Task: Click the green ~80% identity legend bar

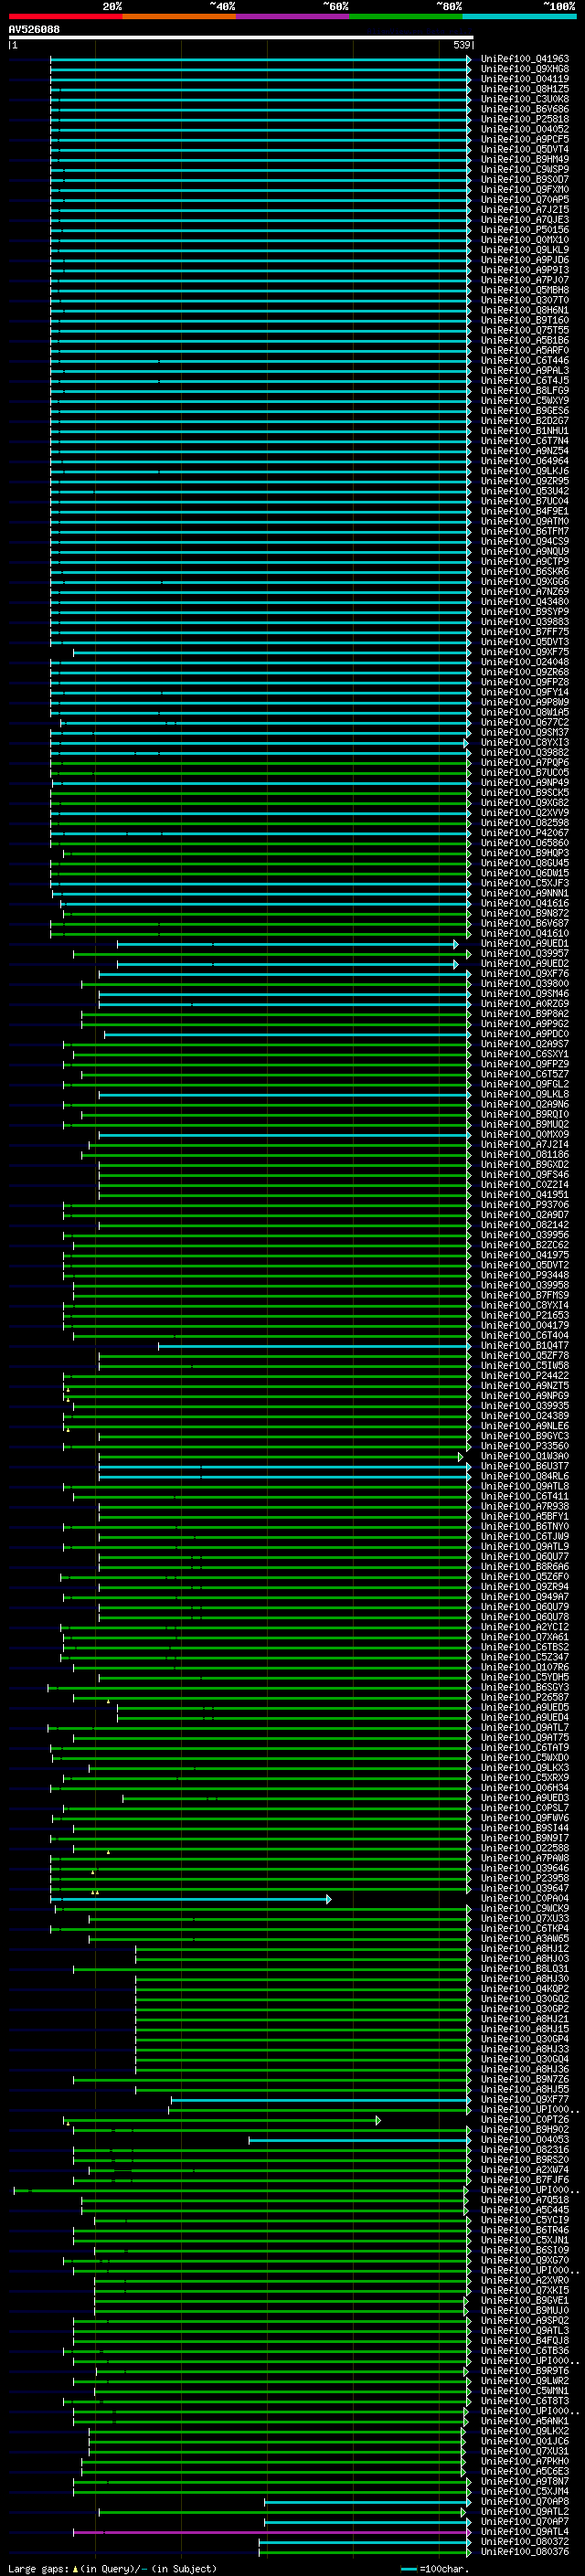Action: tap(406, 16)
